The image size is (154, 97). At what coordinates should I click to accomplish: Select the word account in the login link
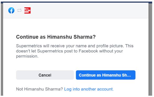point(105,89)
